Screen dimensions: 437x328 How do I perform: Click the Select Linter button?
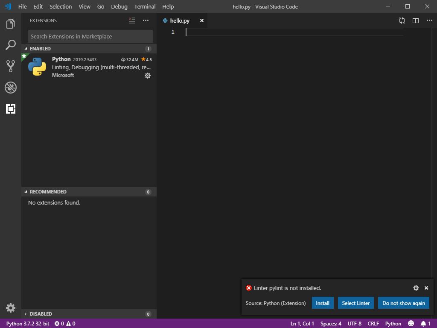[x=355, y=303]
